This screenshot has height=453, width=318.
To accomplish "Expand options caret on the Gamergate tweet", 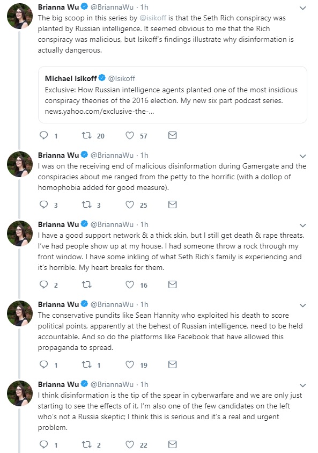I will (302, 156).
